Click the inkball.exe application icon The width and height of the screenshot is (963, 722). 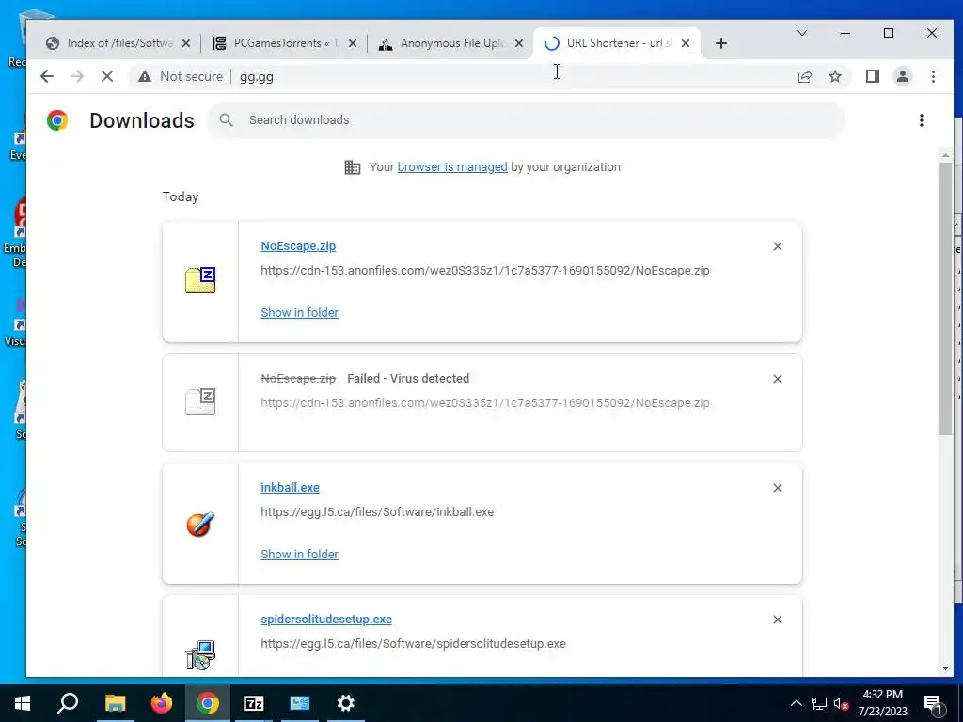(x=200, y=525)
